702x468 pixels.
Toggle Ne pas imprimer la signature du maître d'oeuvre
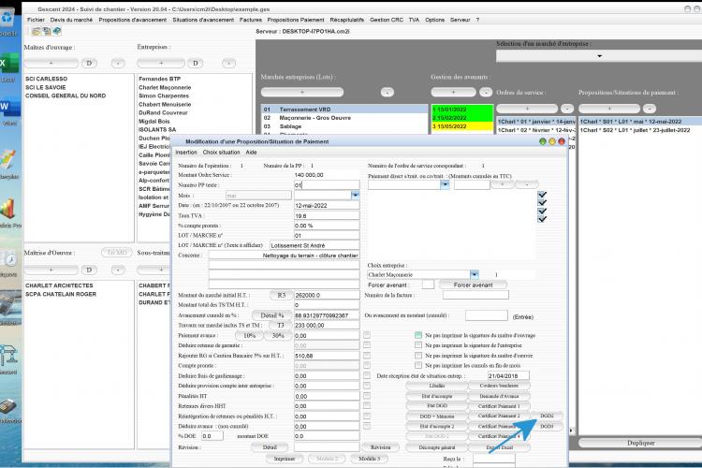(x=418, y=355)
